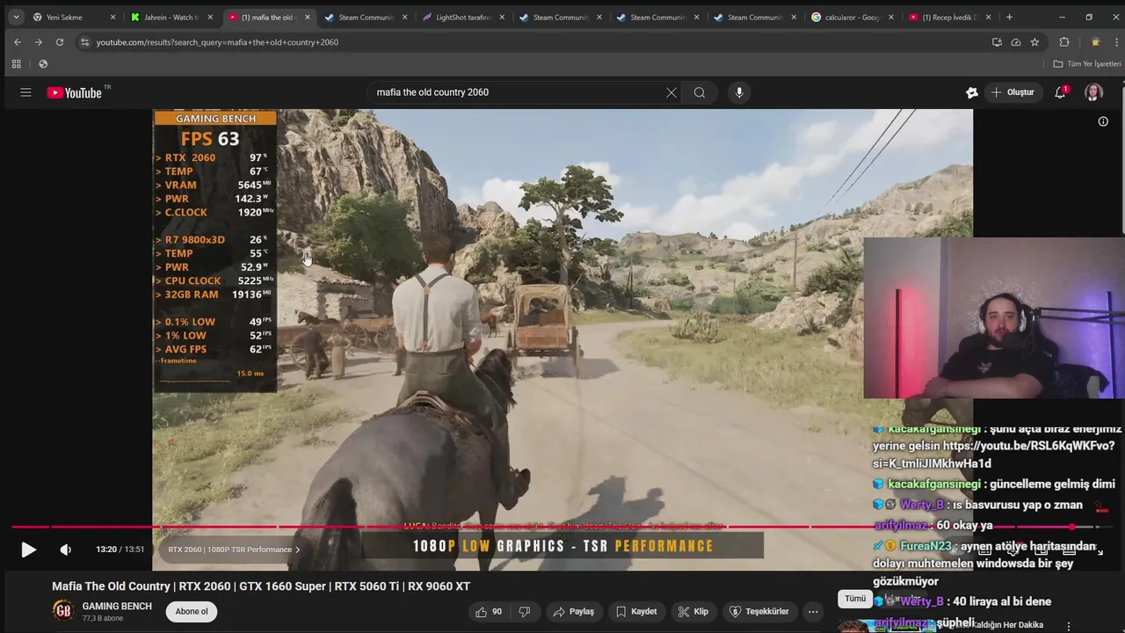Viewport: 1125px width, 633px height.
Task: Mute the video with speaker icon
Action: pos(65,549)
